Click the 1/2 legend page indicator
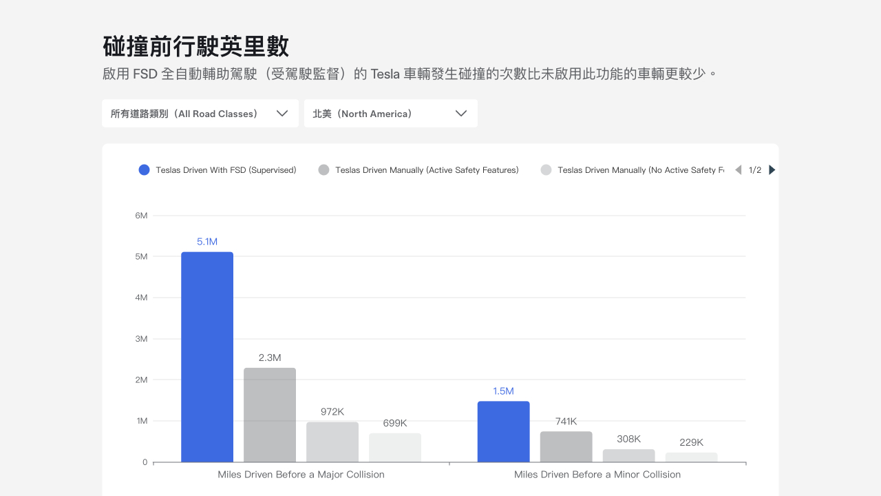The image size is (881, 496). (x=755, y=170)
